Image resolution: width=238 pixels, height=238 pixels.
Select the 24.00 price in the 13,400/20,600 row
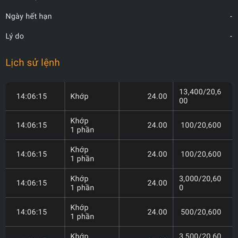[157, 96]
